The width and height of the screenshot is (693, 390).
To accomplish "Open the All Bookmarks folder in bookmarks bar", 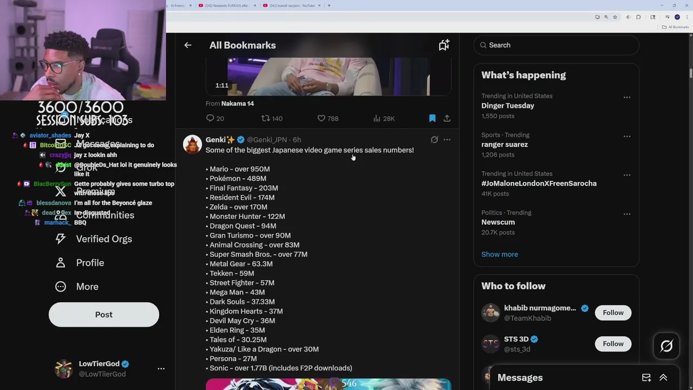I will click(x=675, y=27).
